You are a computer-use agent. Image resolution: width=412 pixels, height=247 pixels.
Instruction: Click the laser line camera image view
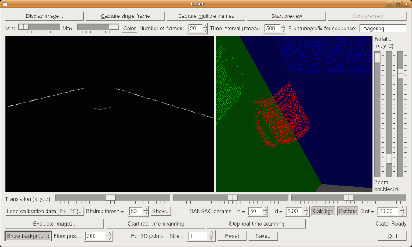tap(110, 114)
